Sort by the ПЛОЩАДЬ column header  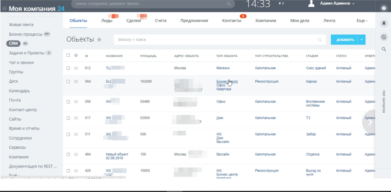149,56
